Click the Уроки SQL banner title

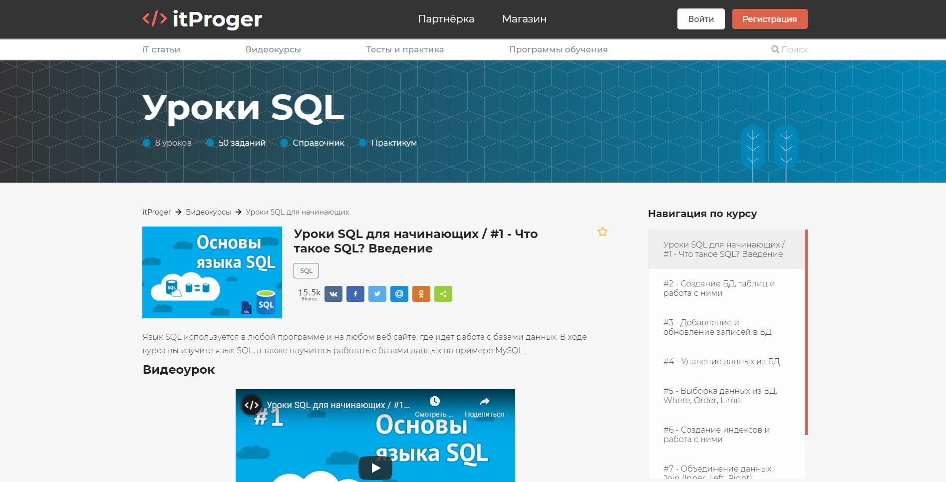[x=244, y=107]
